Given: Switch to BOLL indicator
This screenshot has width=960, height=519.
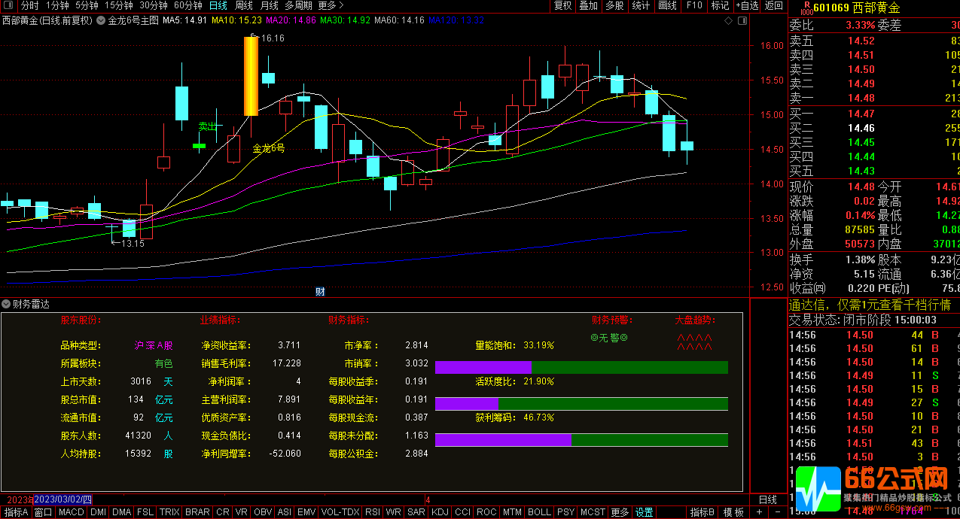Looking at the screenshot, I should (539, 512).
